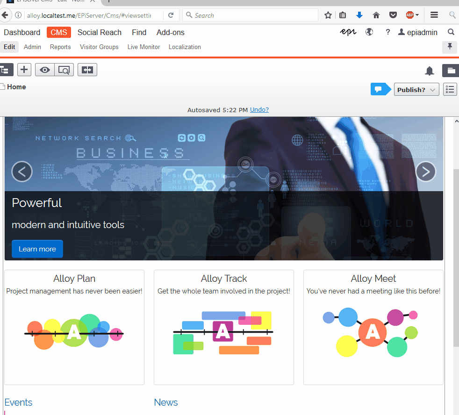Click the Home page breadcrumb
Viewport: 459px width, 415px height.
16,87
